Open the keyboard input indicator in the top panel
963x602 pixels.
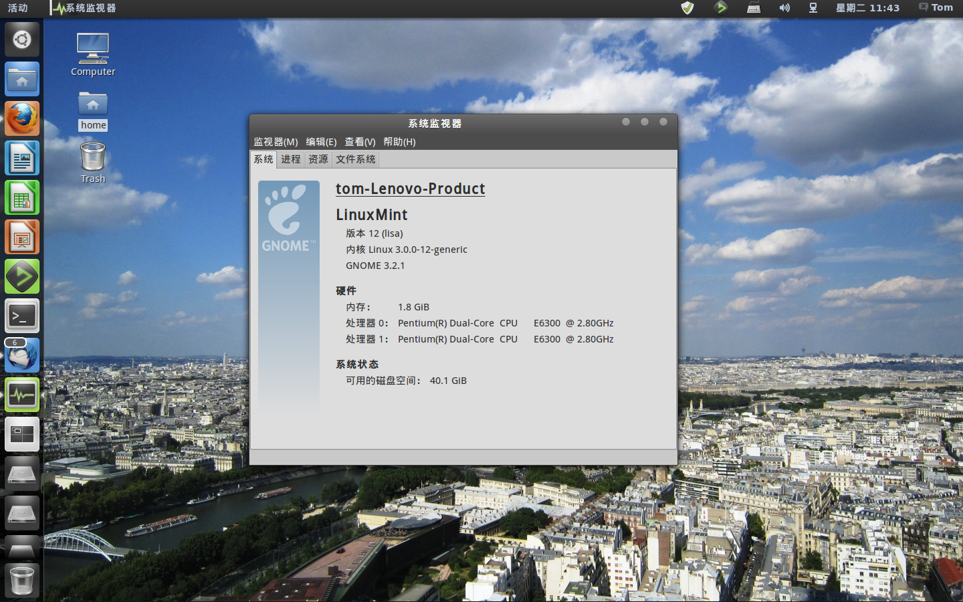[x=754, y=8]
